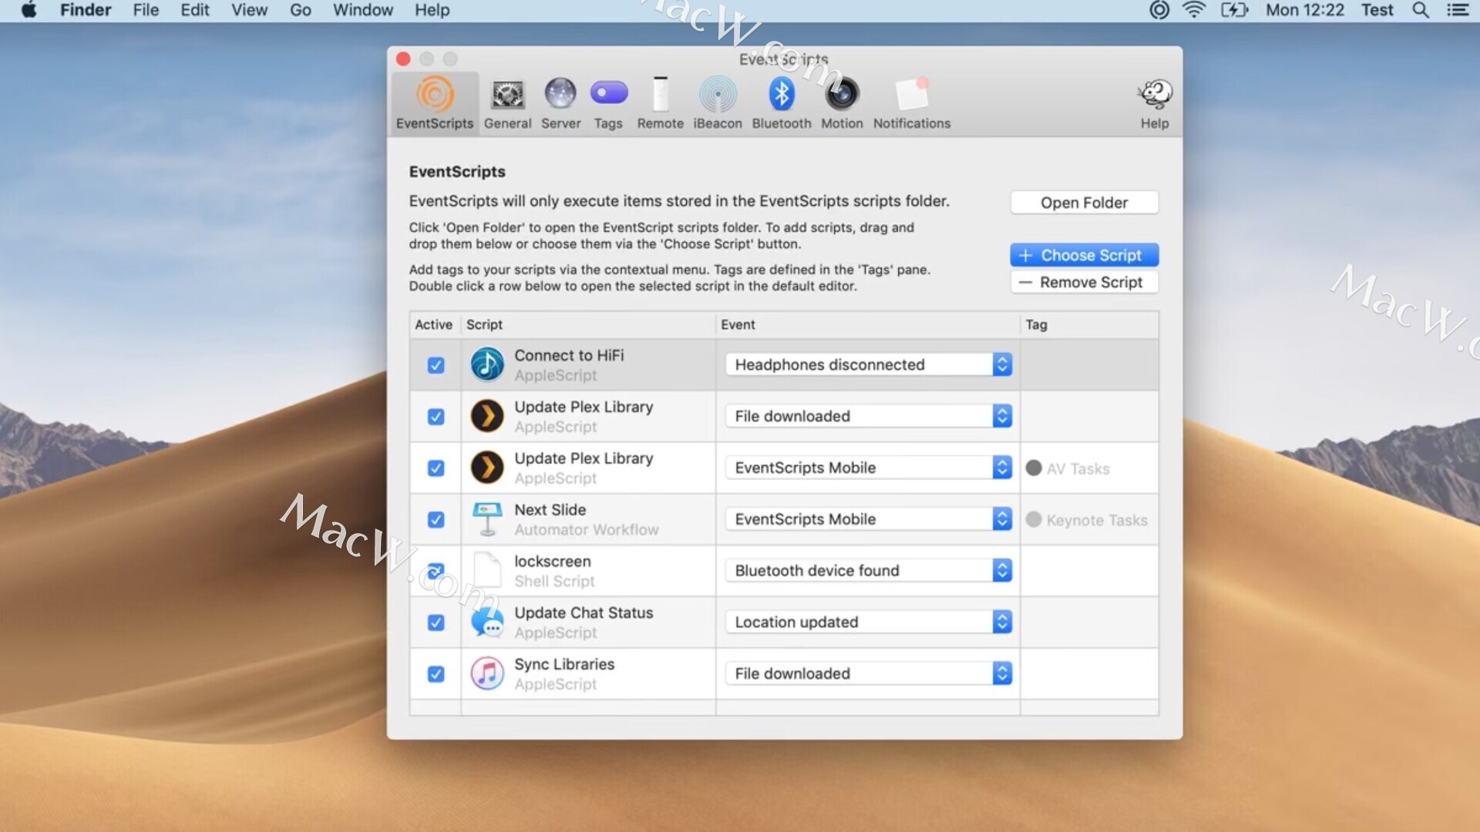
Task: Open the Tags pane
Action: (608, 104)
